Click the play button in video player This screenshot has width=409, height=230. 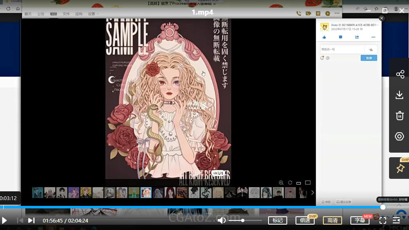coord(5,220)
